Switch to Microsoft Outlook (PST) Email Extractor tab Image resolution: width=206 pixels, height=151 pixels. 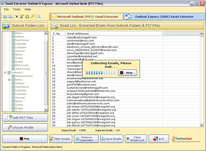86,17
